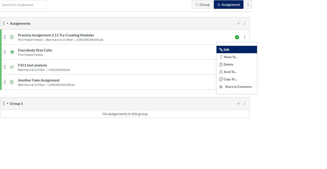The width and height of the screenshot is (327, 169).
Task: Open kebab menu beside Practice Assignment 2.11
Action: click(245, 37)
